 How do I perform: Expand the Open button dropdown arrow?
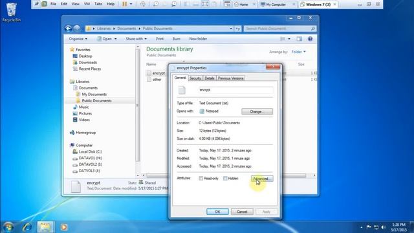tap(115, 39)
